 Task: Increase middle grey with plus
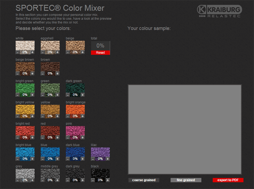[57, 180]
